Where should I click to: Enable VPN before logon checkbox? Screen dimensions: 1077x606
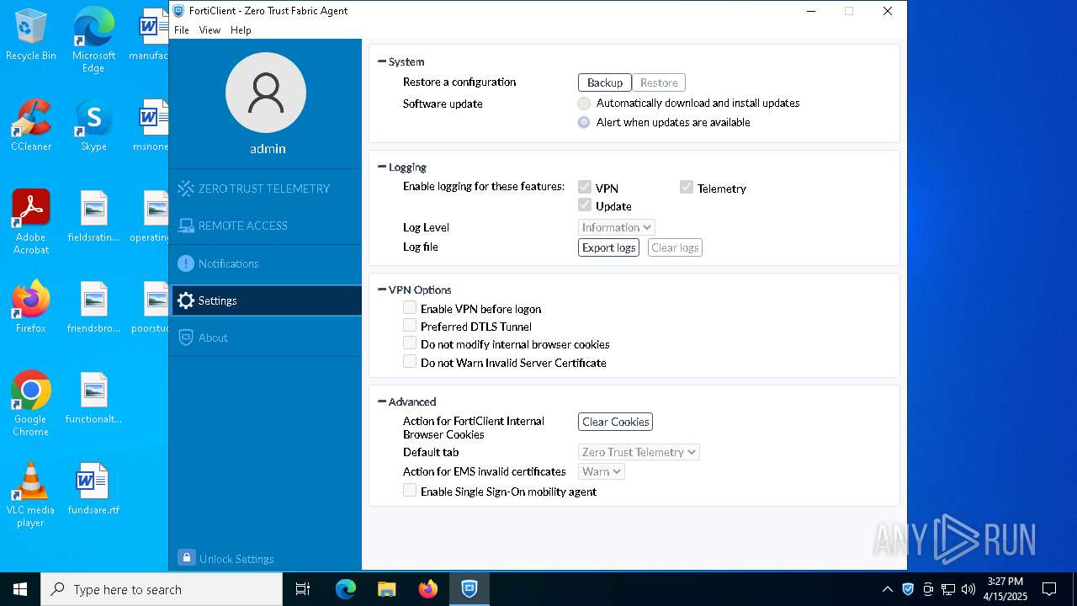(x=410, y=308)
